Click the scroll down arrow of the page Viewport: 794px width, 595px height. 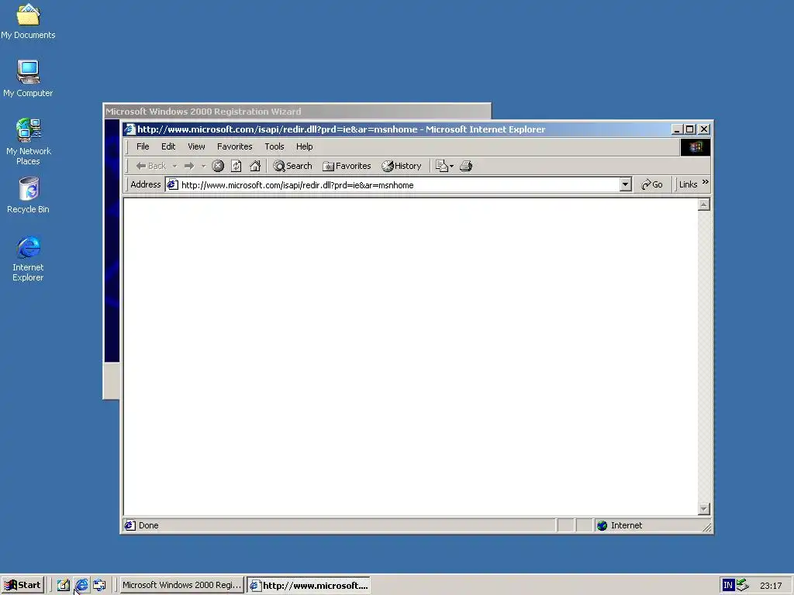point(704,508)
